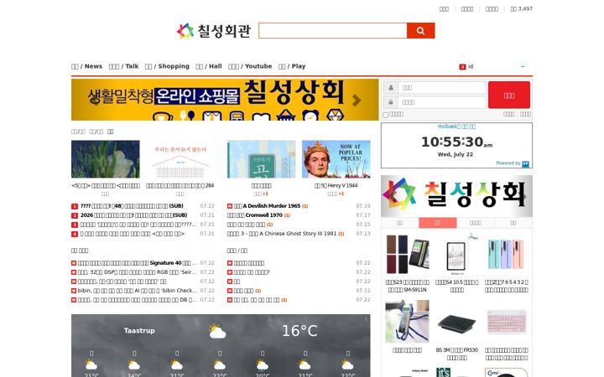This screenshot has height=377, width=604.
Task: Open A Chinese Ghost Story III 1991
Action: 282,234
